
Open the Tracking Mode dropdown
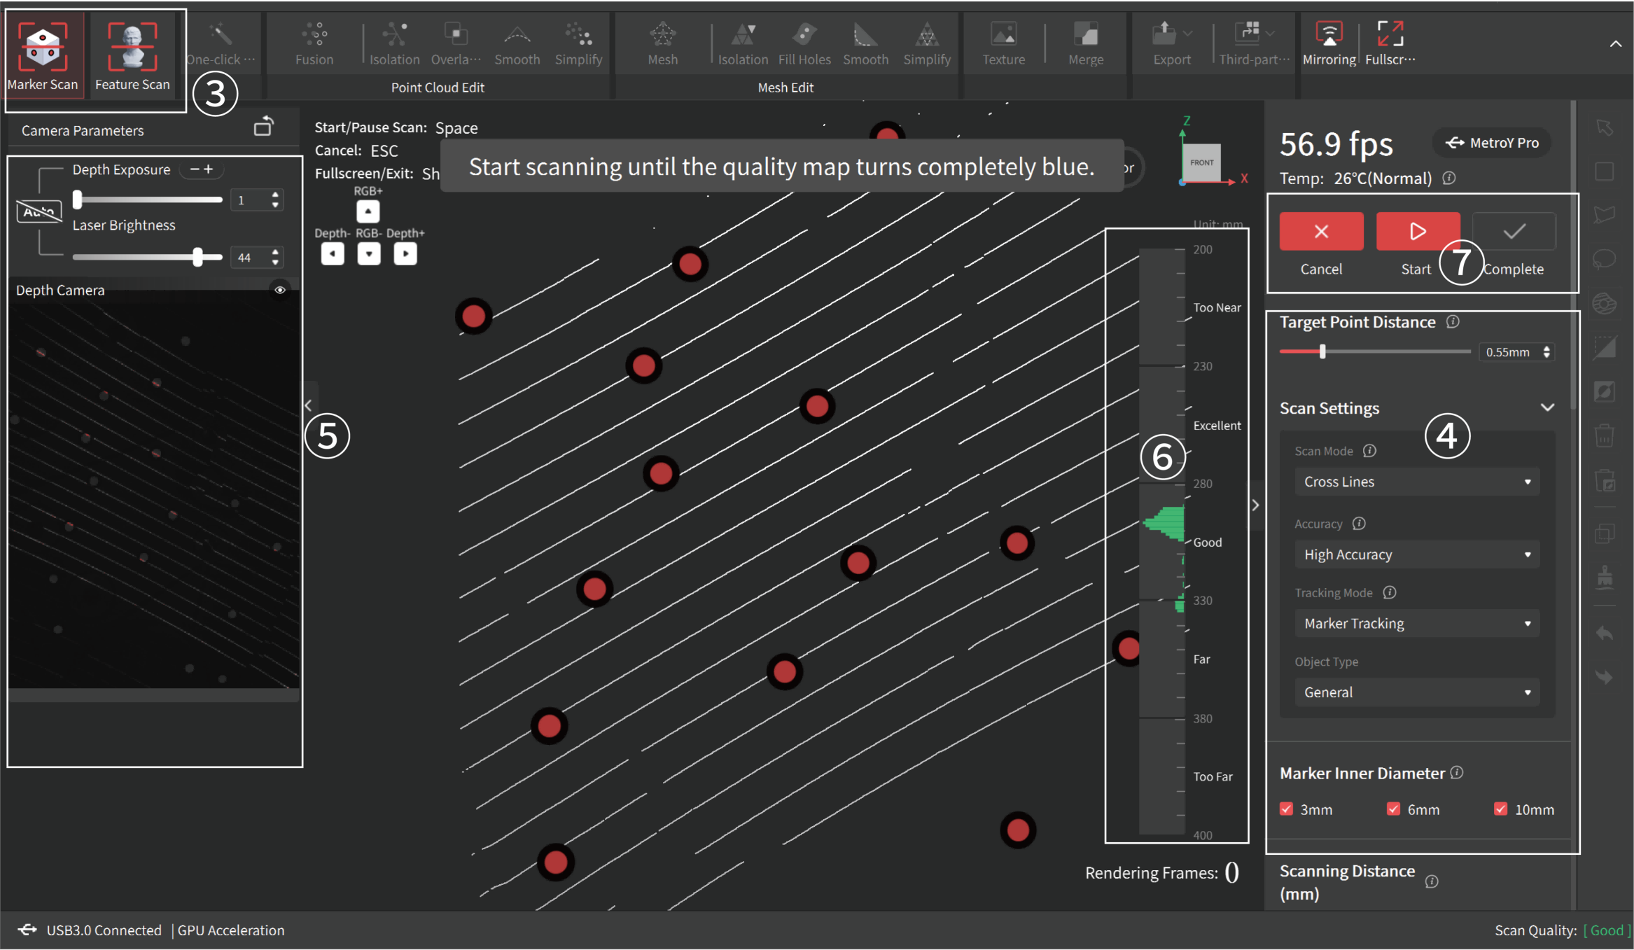(x=1416, y=623)
